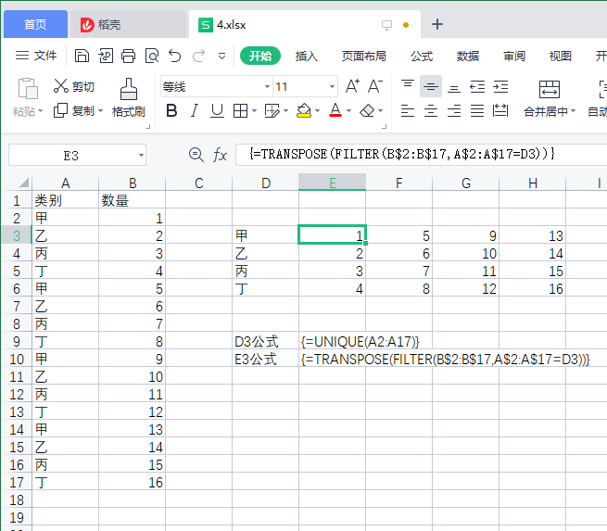Open the 视图 tab

click(561, 57)
